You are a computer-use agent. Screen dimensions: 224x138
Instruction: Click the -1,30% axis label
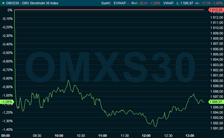[7, 121]
